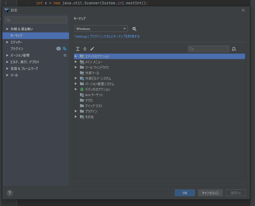The width and height of the screenshot is (255, 206).
Task: Click the マクロ folder icon
Action: point(82,100)
